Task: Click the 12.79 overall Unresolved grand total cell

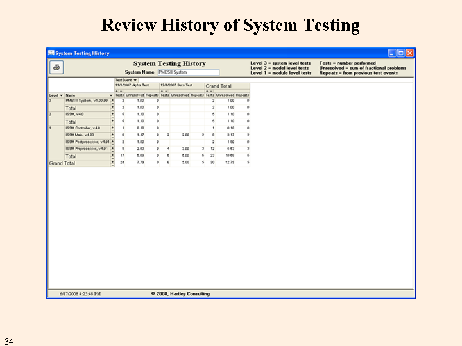Action: point(225,162)
